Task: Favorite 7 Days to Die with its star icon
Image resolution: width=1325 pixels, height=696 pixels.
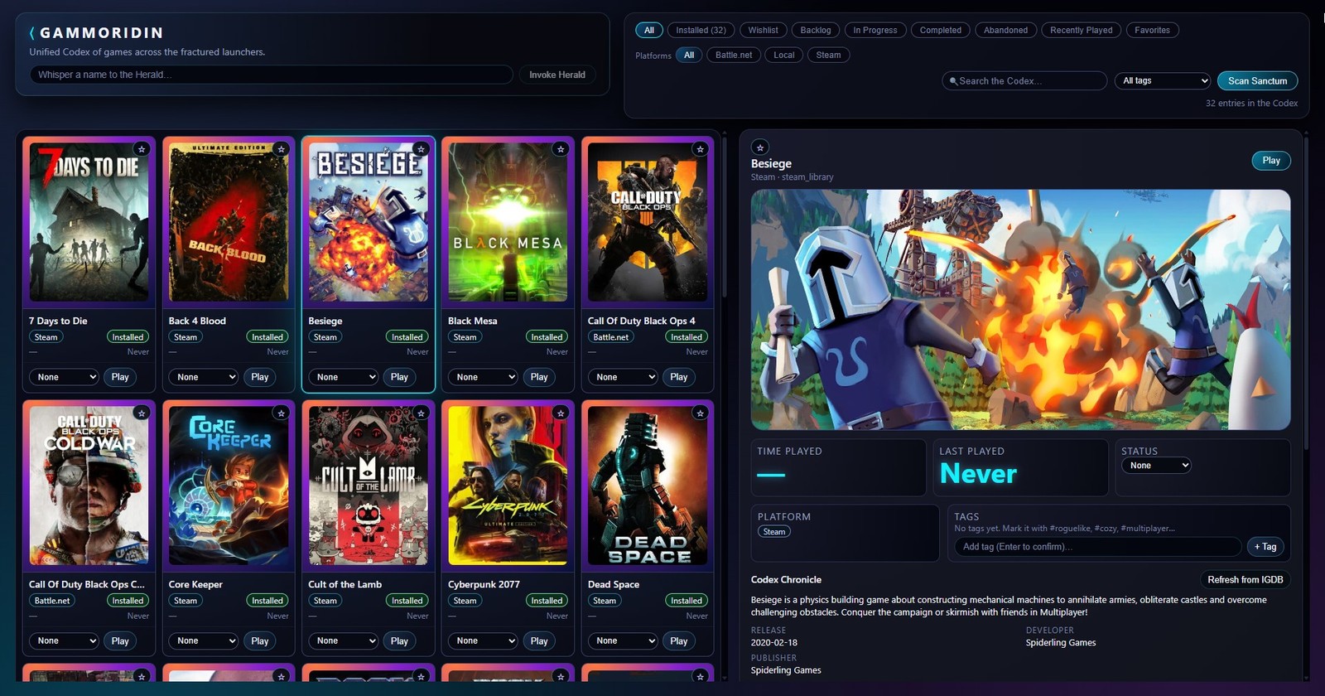Action: (142, 149)
